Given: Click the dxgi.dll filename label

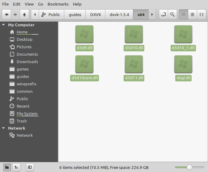Looking at the screenshot, I should click(x=184, y=78).
